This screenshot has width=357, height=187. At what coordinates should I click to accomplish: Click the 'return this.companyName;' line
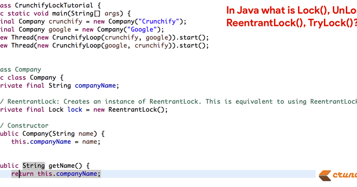coord(56,174)
